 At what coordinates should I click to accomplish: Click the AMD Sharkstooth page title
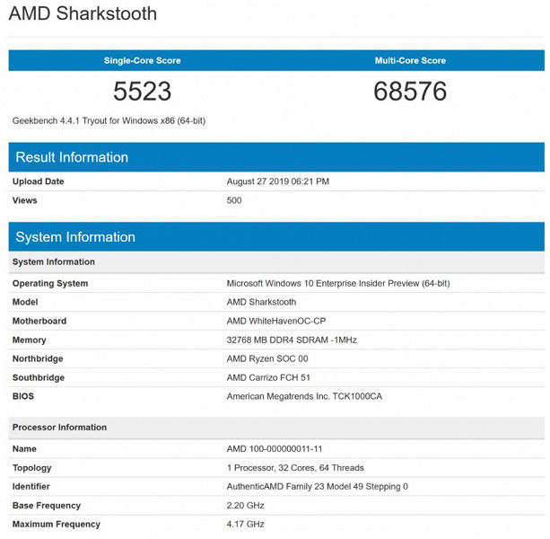point(83,14)
